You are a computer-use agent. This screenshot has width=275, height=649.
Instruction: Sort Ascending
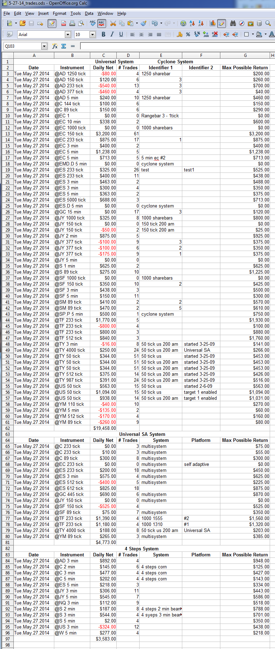coord(192,23)
